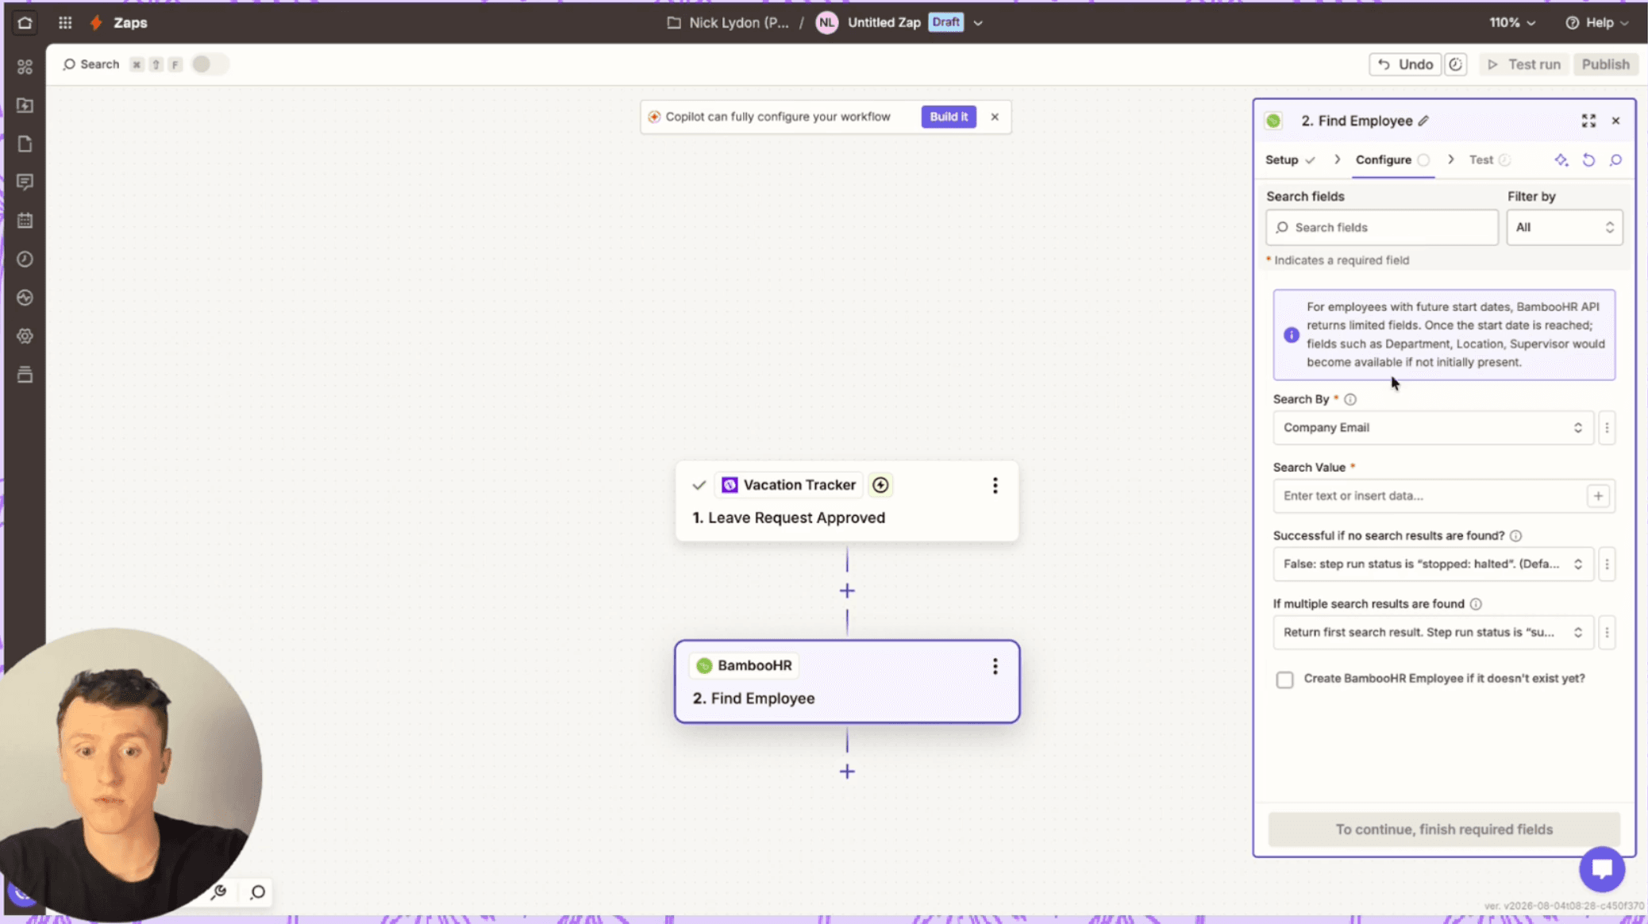Click the Search fields input box
The height and width of the screenshot is (924, 1648).
point(1382,228)
